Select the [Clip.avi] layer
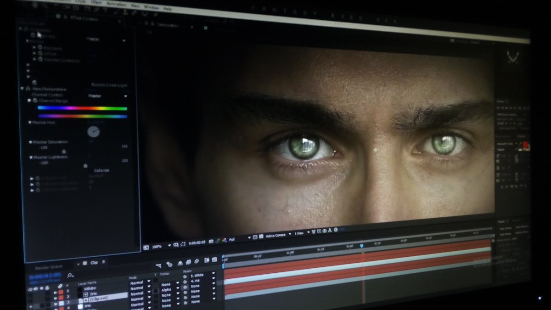Viewport: 551px width, 310px height. click(99, 298)
